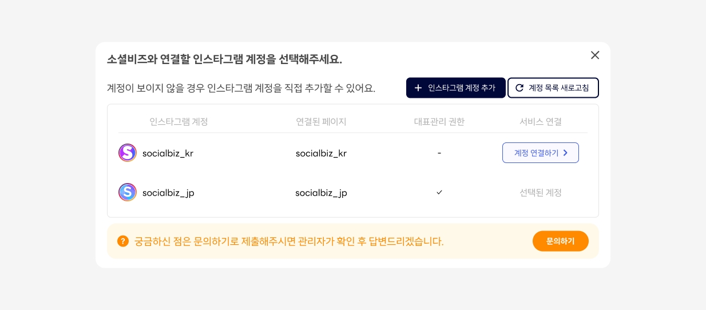Click the socialbiz_kr profile avatar icon

(128, 153)
